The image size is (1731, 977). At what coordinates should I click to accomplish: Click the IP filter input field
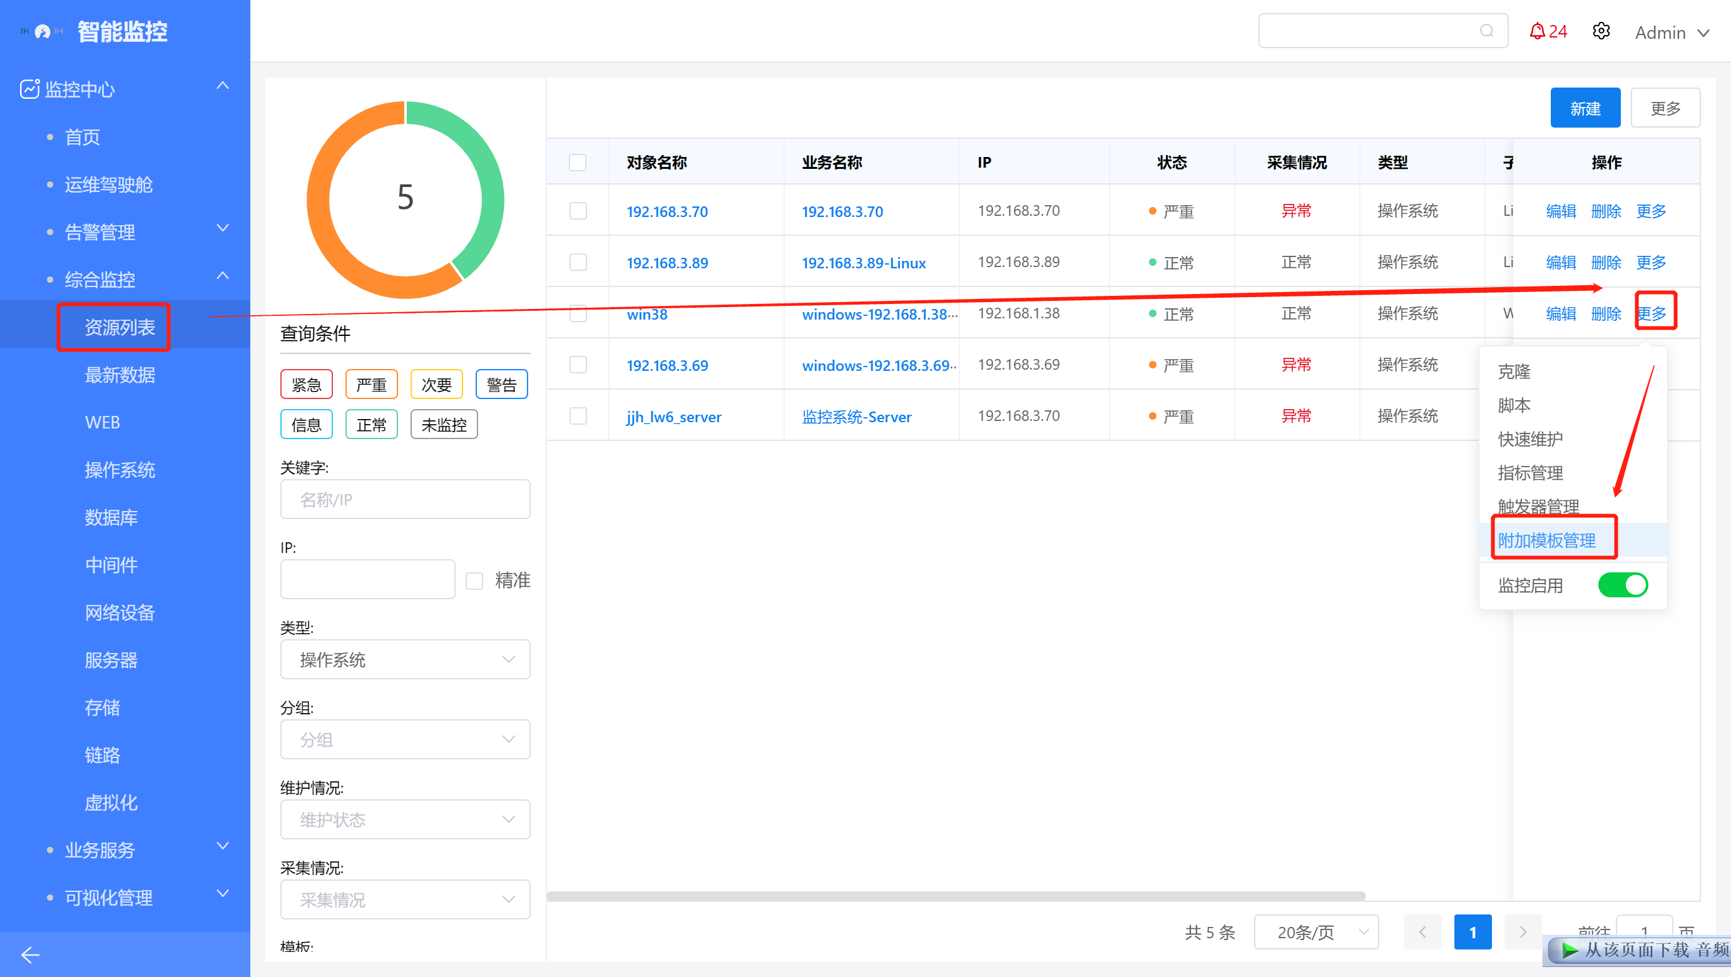(x=367, y=579)
